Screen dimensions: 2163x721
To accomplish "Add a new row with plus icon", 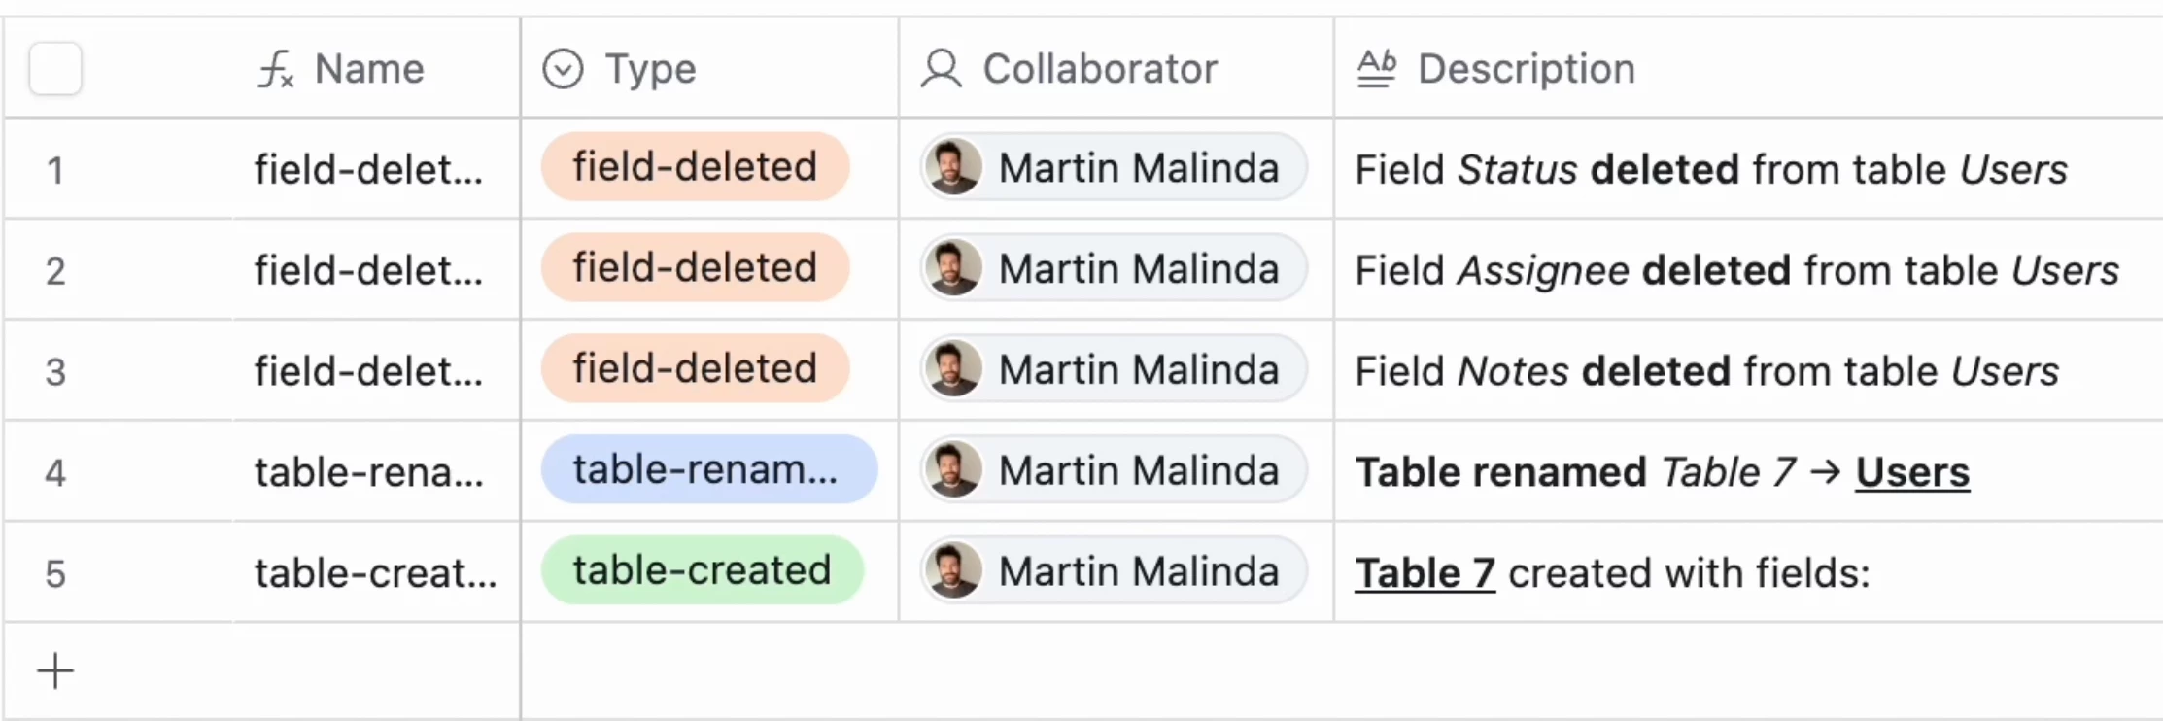I will coord(55,670).
